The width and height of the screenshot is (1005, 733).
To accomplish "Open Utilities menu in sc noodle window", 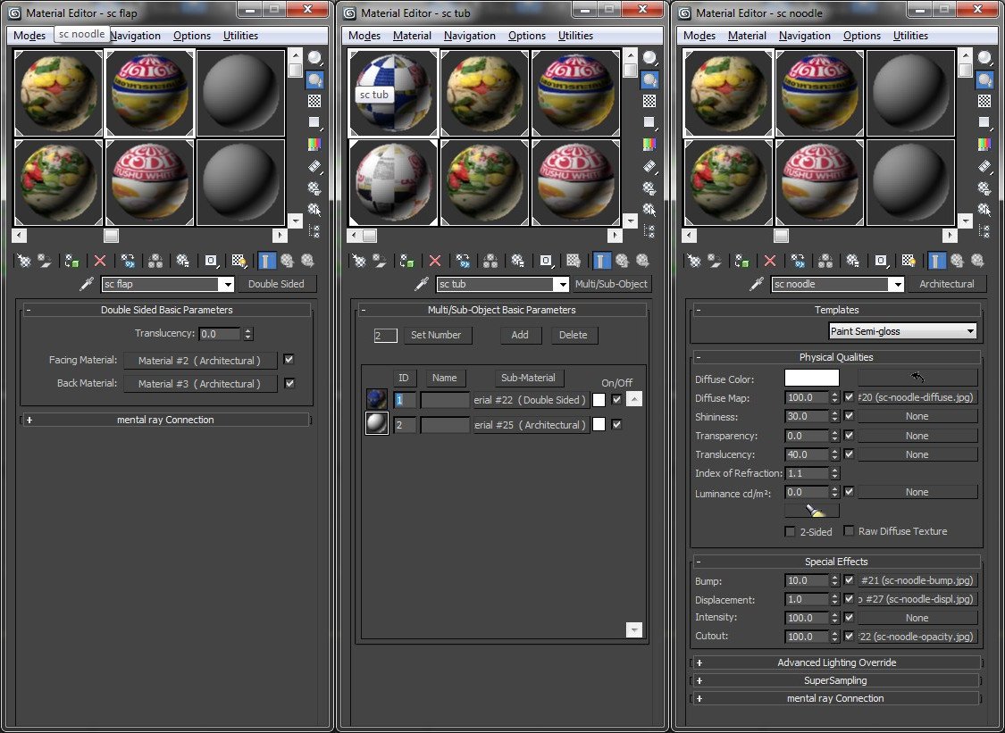I will tap(911, 35).
